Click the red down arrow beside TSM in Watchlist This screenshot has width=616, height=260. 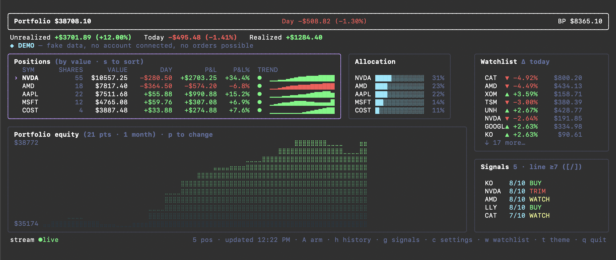pyautogui.click(x=507, y=102)
